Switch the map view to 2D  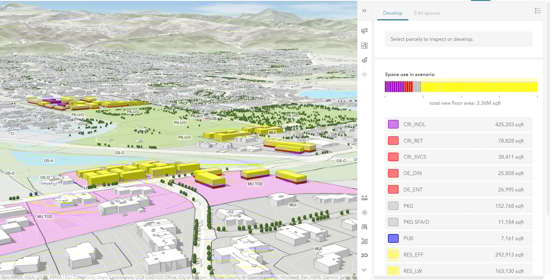point(365,255)
